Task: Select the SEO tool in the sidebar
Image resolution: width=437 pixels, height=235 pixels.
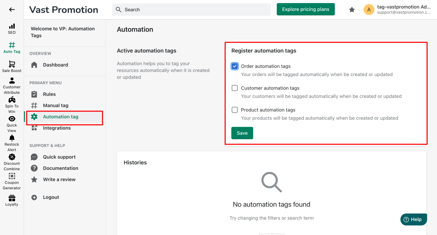Action: (x=12, y=28)
